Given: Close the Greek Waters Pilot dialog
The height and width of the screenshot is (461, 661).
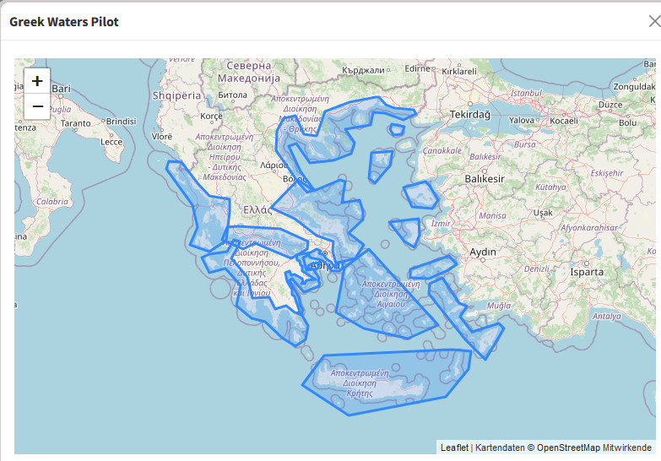Looking at the screenshot, I should click(653, 22).
